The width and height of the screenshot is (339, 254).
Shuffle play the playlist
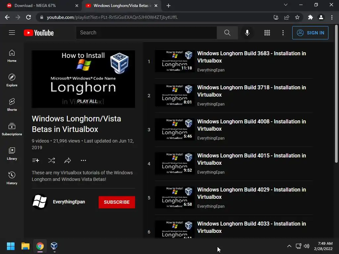pos(51,160)
